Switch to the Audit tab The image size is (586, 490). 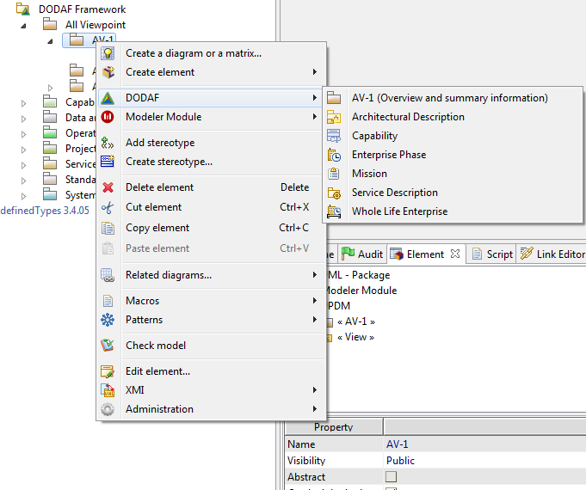click(x=362, y=254)
